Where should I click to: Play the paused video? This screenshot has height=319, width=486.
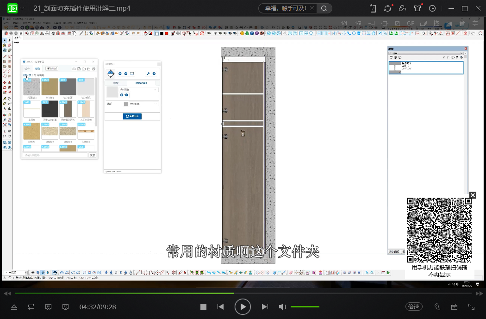[243, 306]
